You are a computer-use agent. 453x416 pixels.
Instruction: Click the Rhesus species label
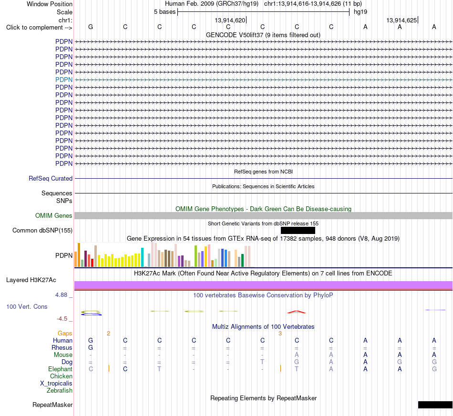62,347
